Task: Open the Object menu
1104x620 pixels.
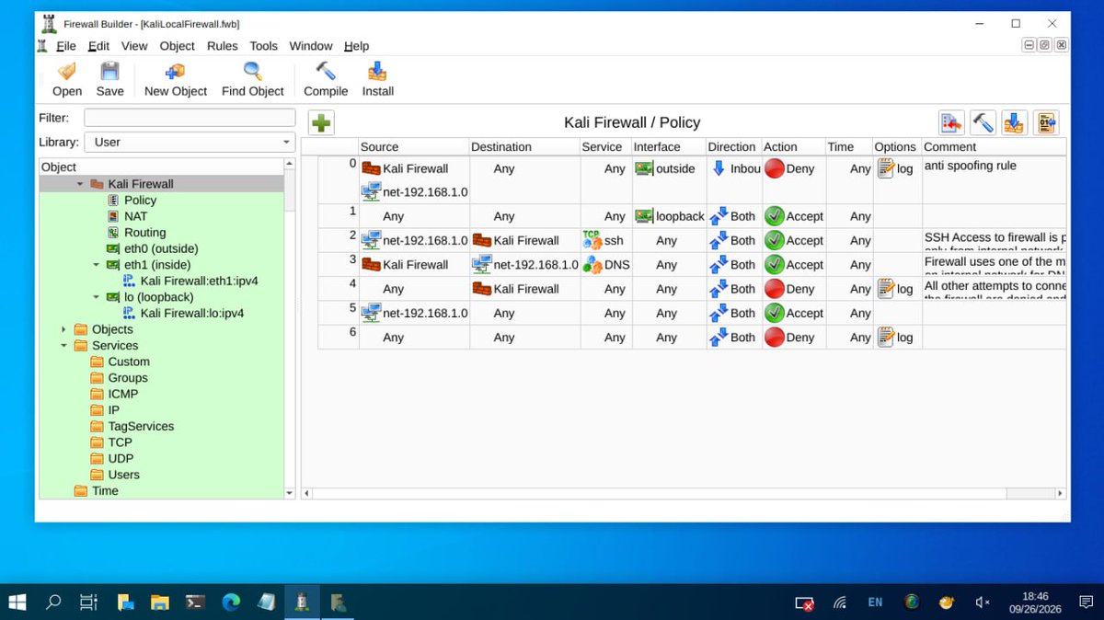Action: click(177, 46)
